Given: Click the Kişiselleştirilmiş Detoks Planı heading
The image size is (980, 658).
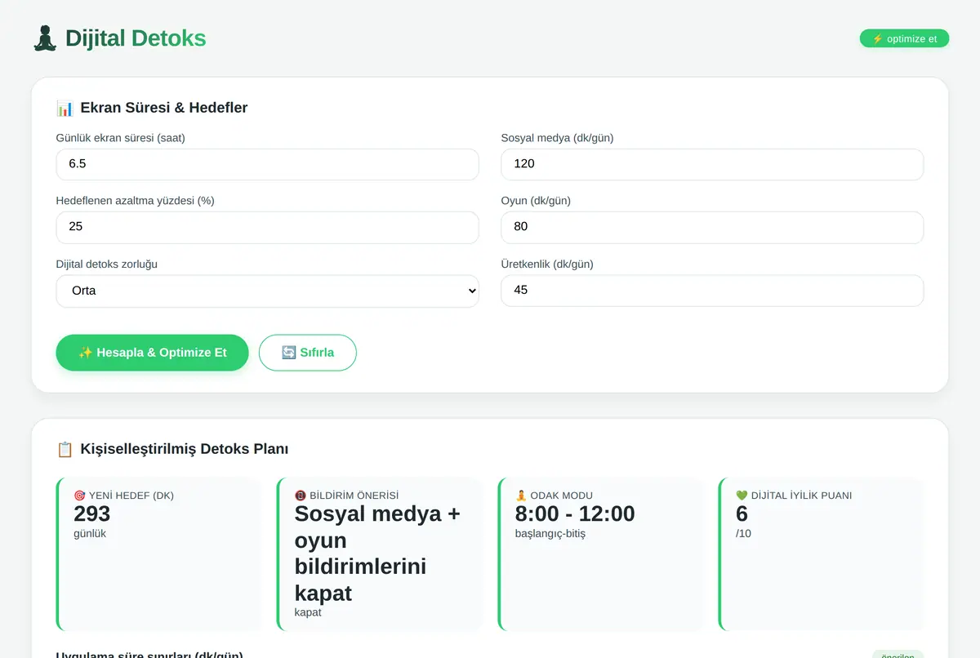Looking at the screenshot, I should pos(185,449).
